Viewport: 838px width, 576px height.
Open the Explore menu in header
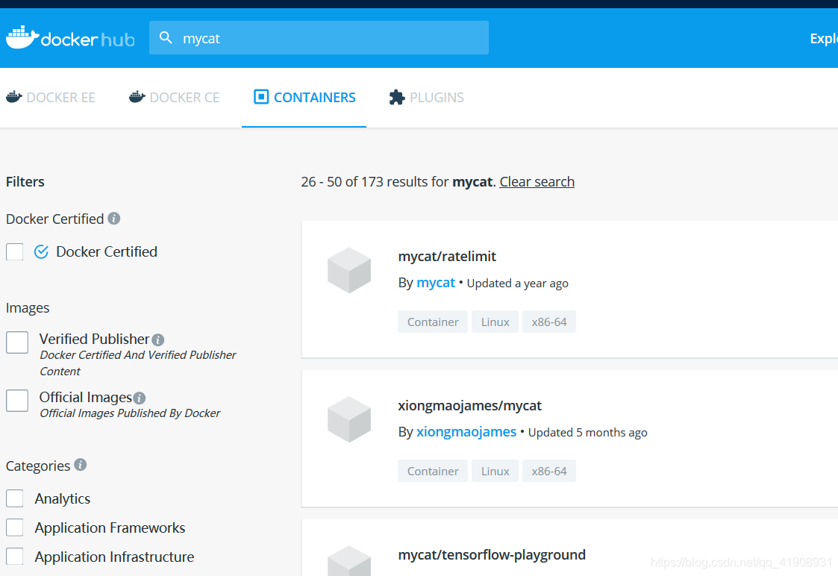point(824,39)
